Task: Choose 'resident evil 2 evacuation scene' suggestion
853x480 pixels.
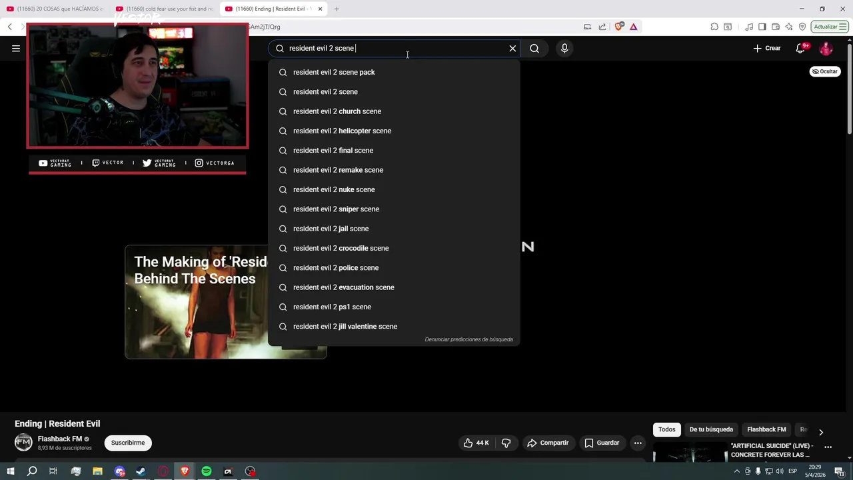Action: click(394, 287)
